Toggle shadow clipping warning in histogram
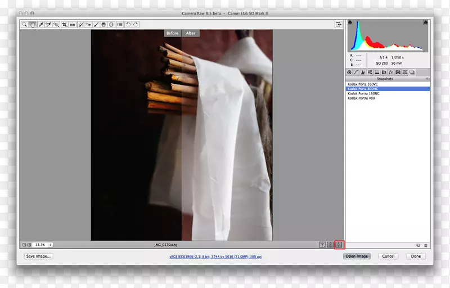 coord(350,22)
